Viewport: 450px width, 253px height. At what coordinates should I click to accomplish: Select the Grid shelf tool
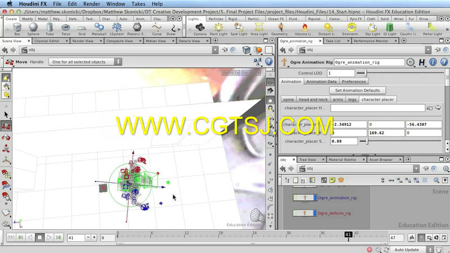(82, 29)
